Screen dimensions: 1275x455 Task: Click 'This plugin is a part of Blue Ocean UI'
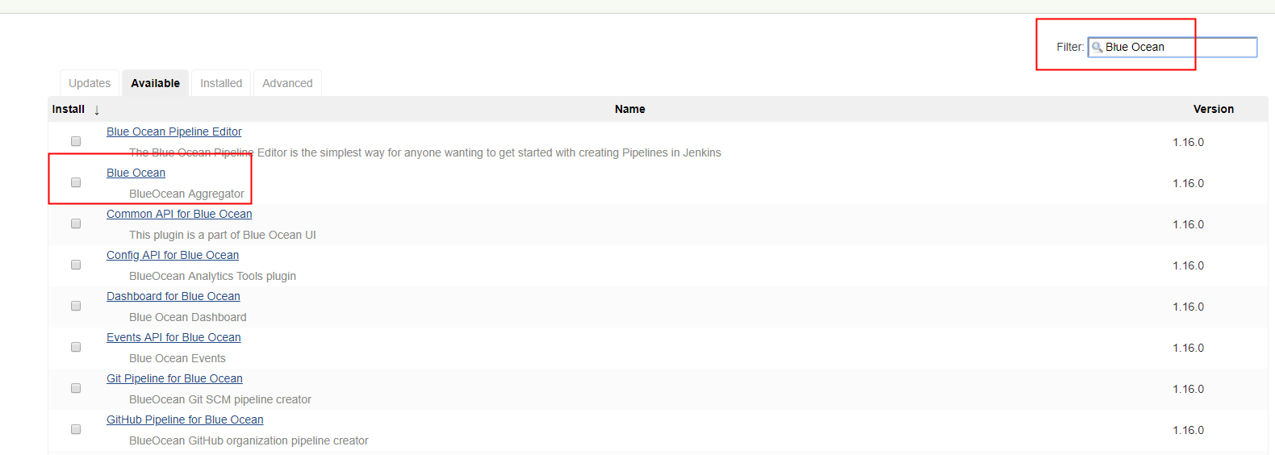(x=223, y=235)
